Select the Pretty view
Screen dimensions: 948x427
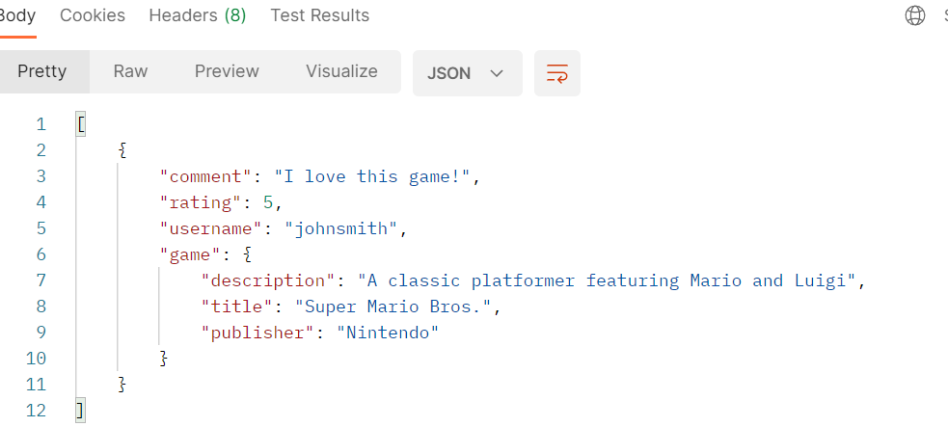42,71
